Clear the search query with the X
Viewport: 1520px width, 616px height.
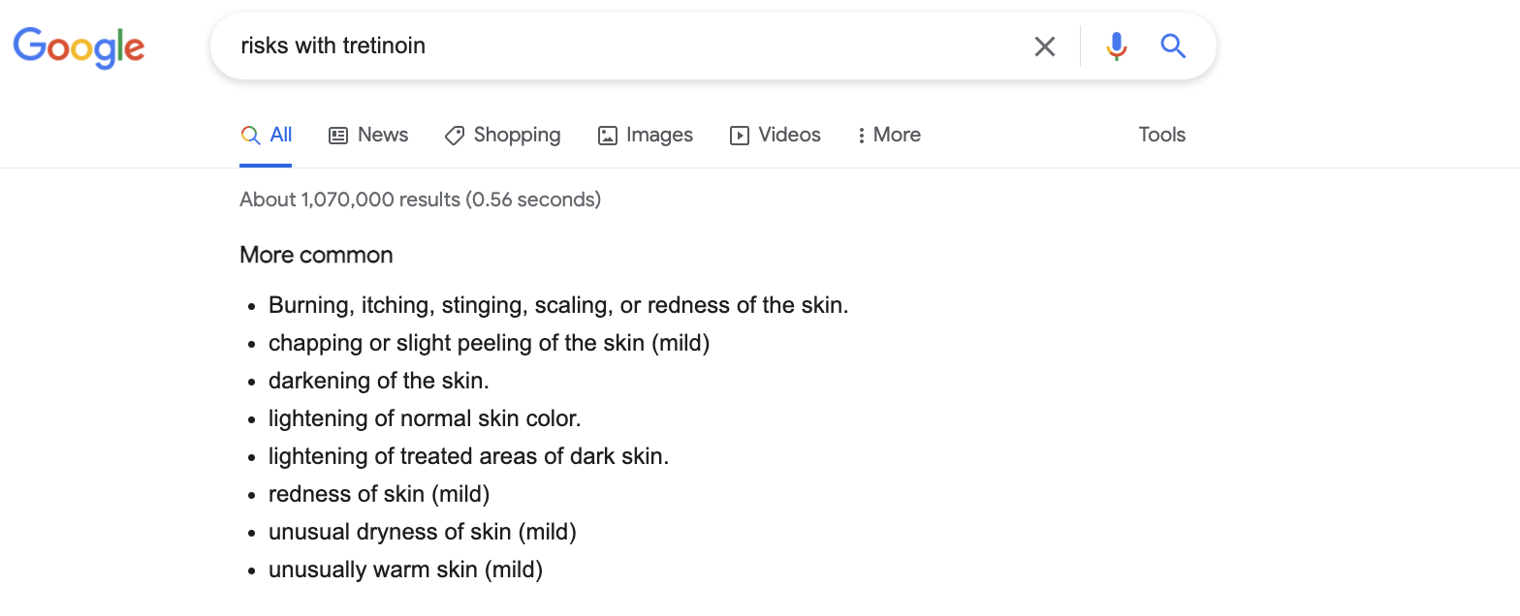click(1044, 46)
